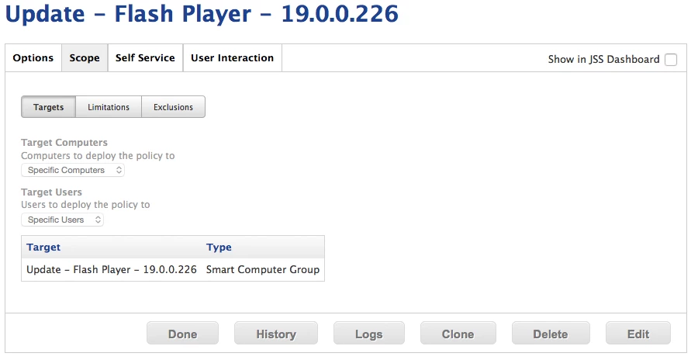The width and height of the screenshot is (698, 360).
Task: Select target row Update – Flash Player – 19.0.0.226
Action: click(x=173, y=269)
